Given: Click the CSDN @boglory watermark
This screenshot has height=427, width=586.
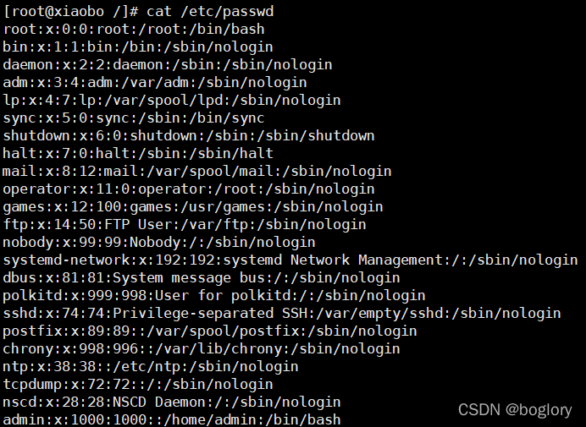Looking at the screenshot, I should (x=515, y=410).
